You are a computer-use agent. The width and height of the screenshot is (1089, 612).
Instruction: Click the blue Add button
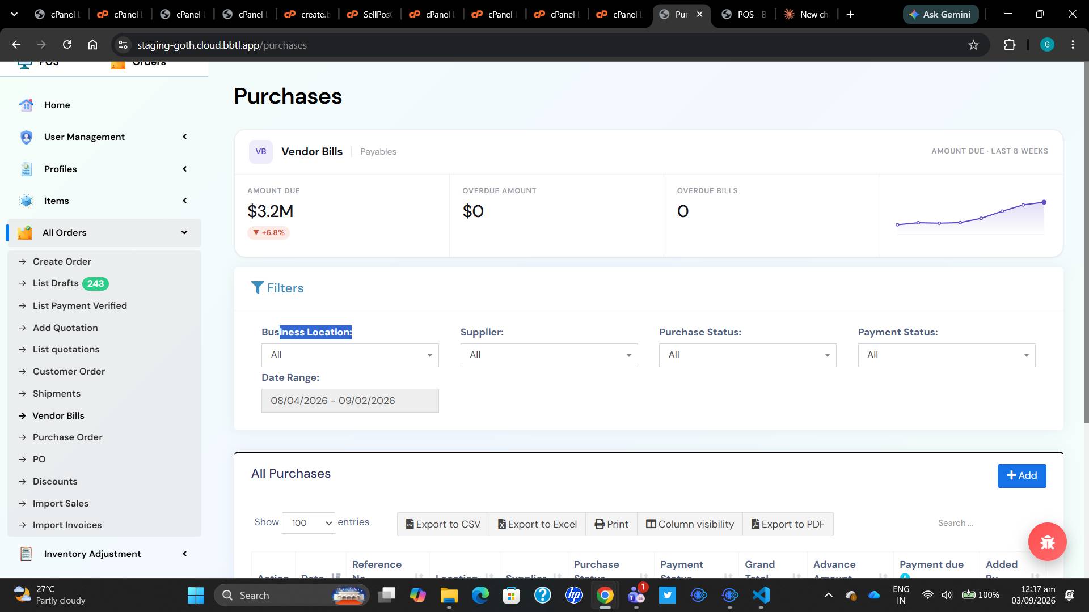click(1022, 475)
